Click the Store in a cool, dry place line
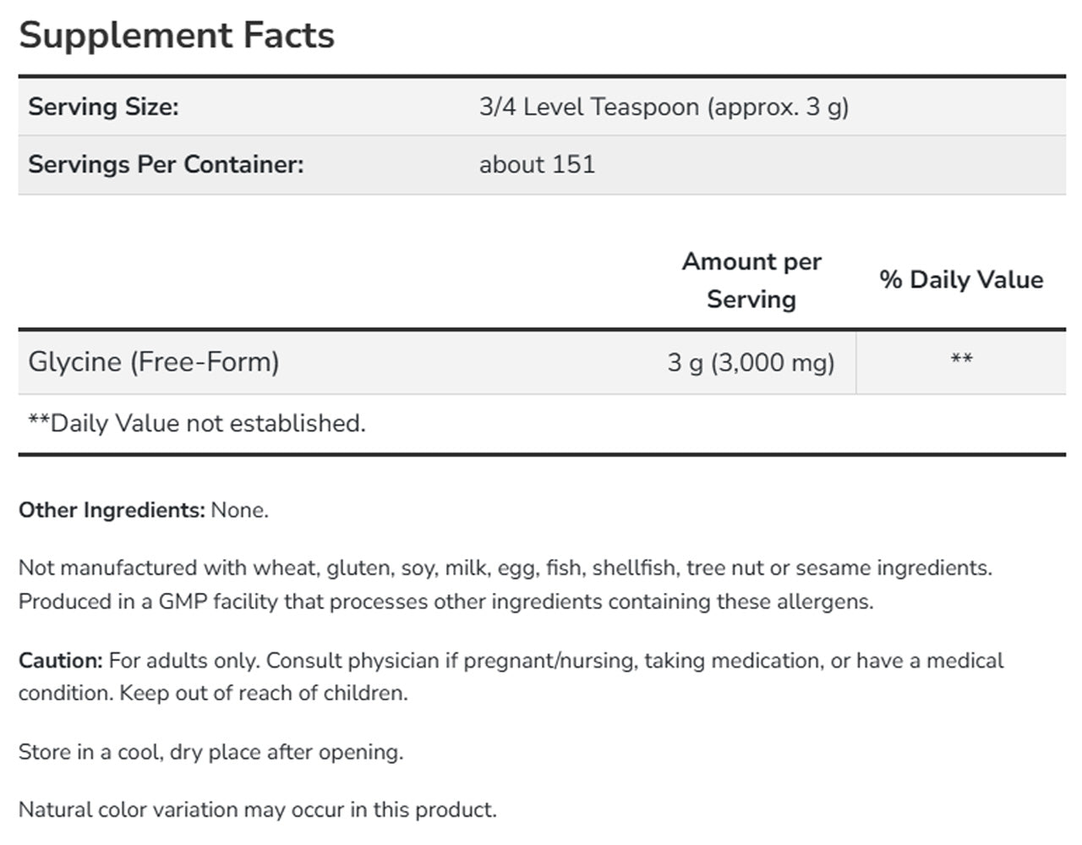Image resolution: width=1082 pixels, height=845 pixels. point(211,752)
